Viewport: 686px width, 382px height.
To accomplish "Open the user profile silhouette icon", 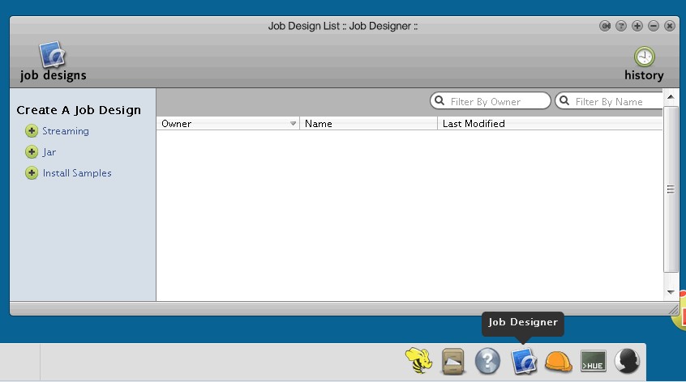I will point(627,361).
